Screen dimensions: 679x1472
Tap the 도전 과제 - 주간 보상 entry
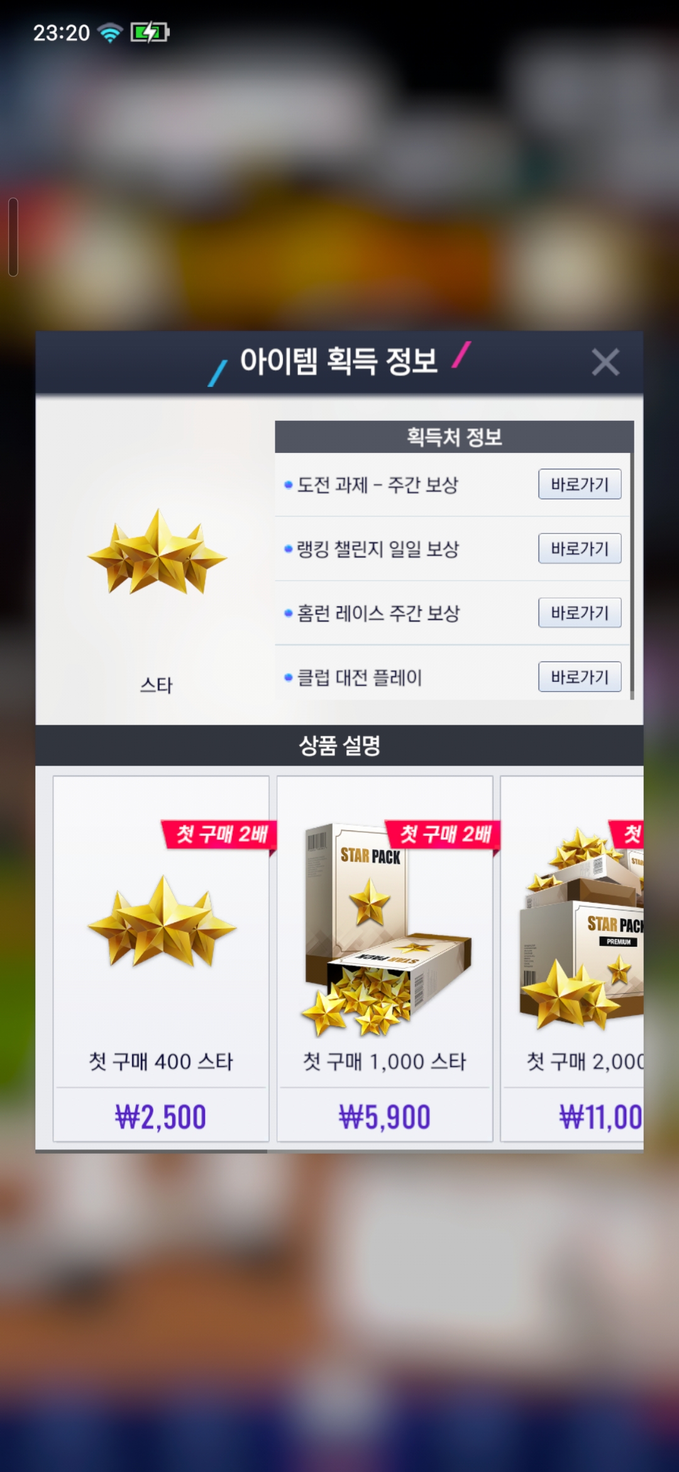377,485
